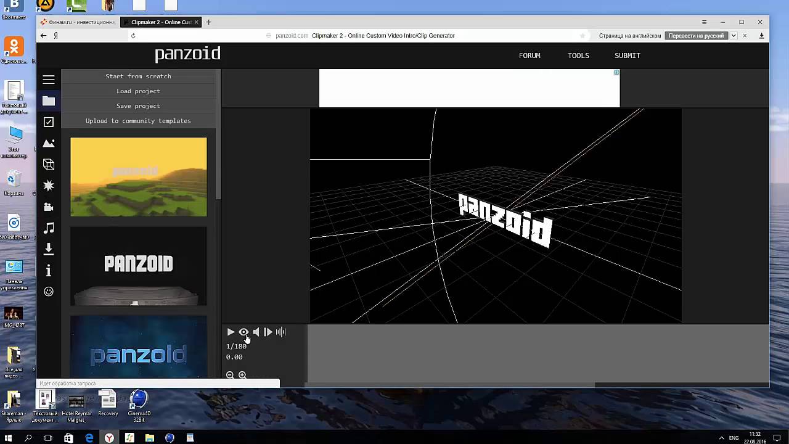Select the blue glowing panzoid template thumbnail
Viewport: 789px width, 444px height.
(x=139, y=347)
